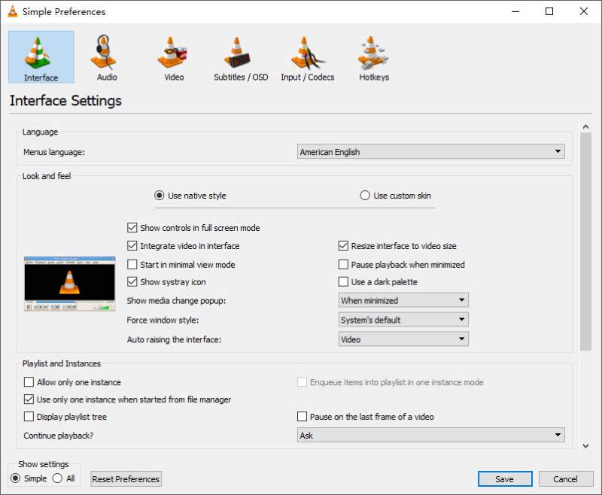This screenshot has width=602, height=495.
Task: Open the Continue playback dropdown
Action: click(x=430, y=436)
